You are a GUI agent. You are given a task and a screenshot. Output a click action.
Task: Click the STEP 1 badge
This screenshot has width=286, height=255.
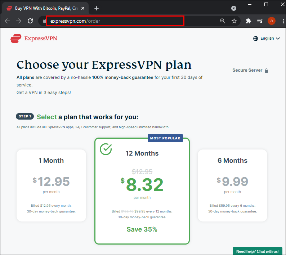point(25,116)
